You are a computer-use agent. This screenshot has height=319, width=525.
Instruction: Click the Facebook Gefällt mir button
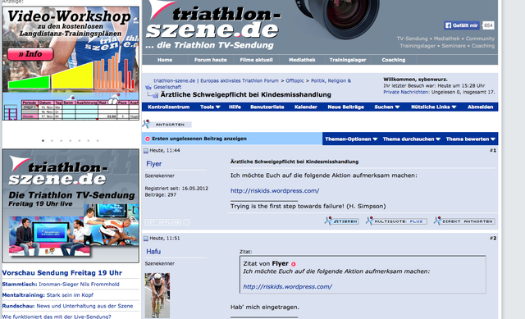tap(462, 25)
